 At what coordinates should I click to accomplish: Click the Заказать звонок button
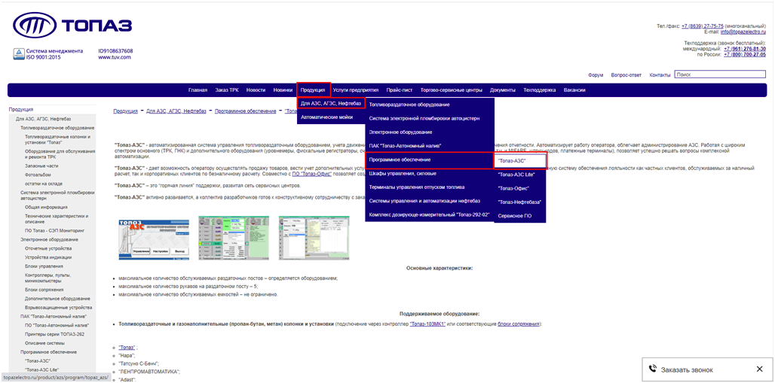[687, 369]
